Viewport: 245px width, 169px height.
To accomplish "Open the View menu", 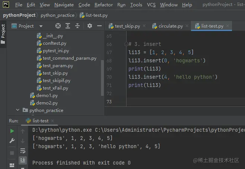I will click(x=45, y=5).
